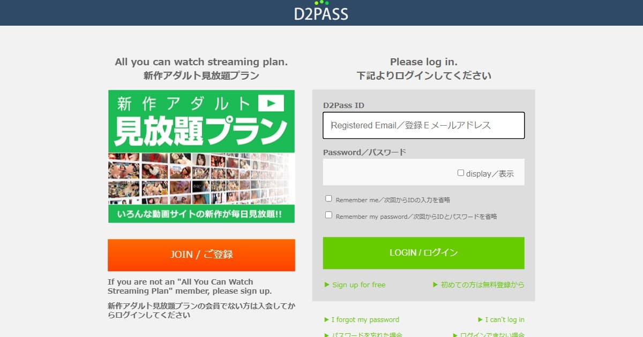Click the Password／パスワード label
Image resolution: width=643 pixels, height=337 pixels.
tap(364, 152)
